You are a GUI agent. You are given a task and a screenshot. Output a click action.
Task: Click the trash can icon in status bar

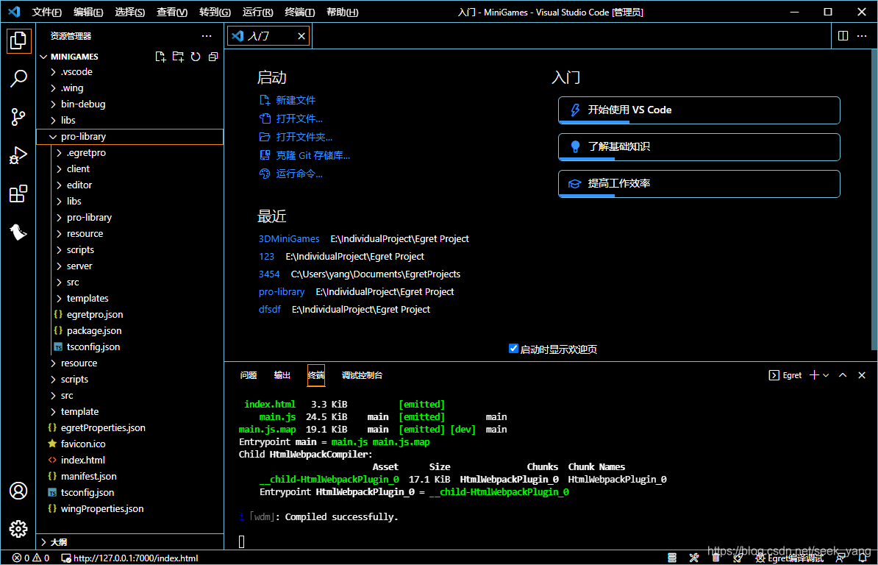715,558
